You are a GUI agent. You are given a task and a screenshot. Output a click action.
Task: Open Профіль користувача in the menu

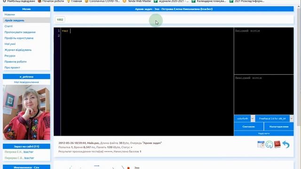(x=19, y=38)
